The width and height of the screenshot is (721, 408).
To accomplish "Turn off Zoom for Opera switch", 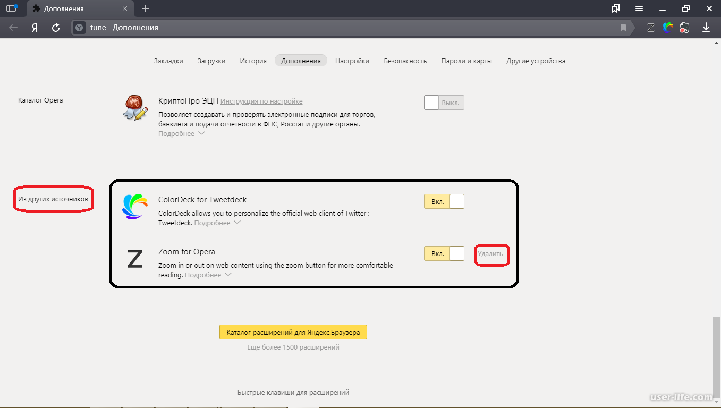I will (x=444, y=253).
